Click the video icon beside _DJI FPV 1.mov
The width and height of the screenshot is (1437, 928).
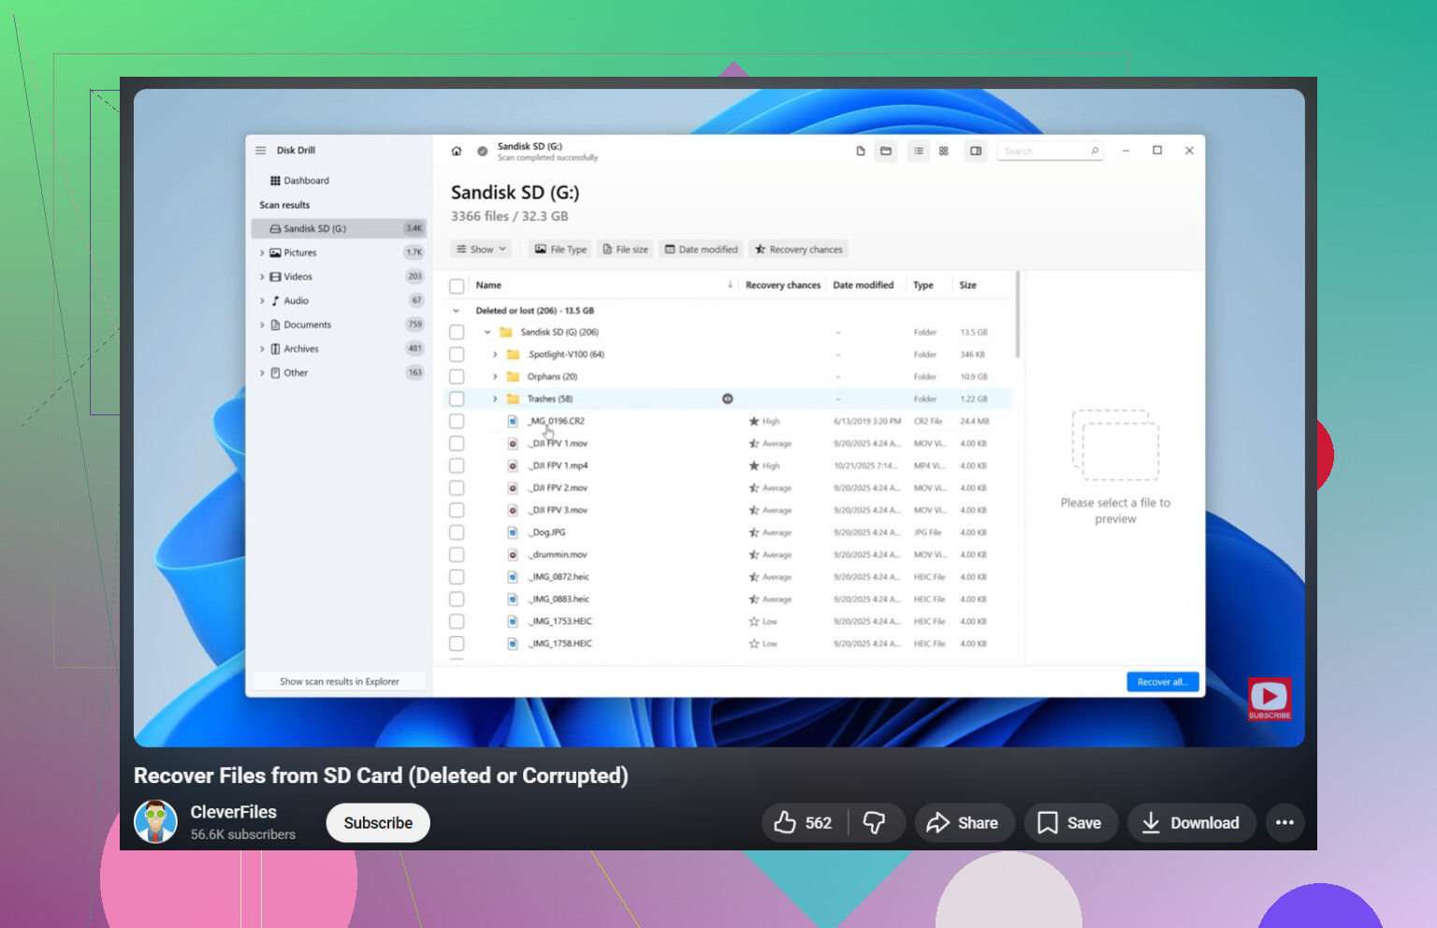pyautogui.click(x=513, y=443)
